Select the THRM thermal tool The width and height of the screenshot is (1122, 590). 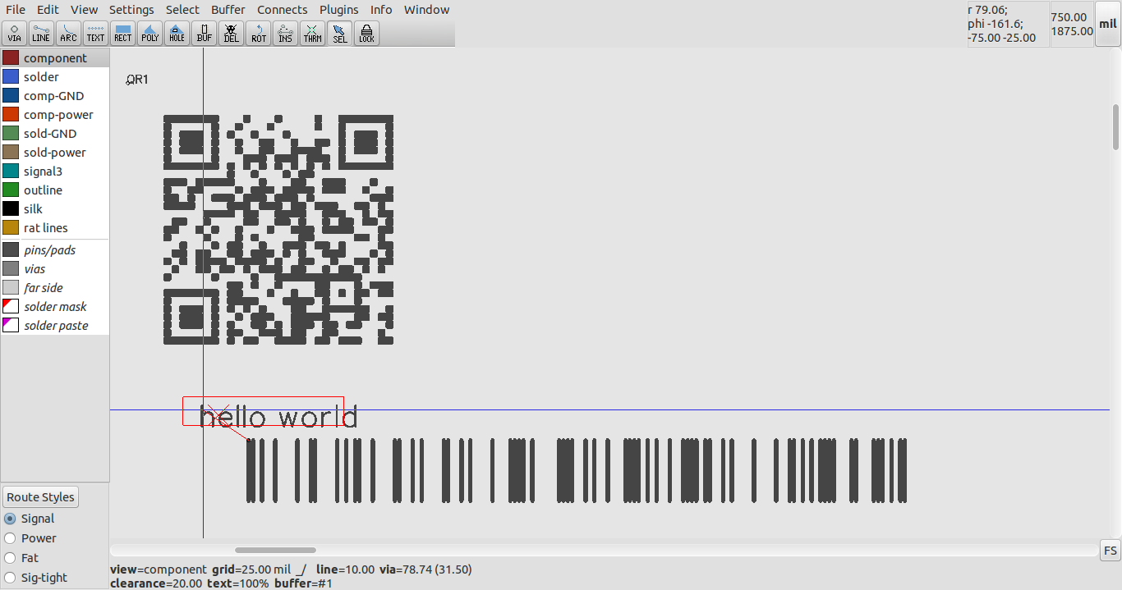click(312, 33)
